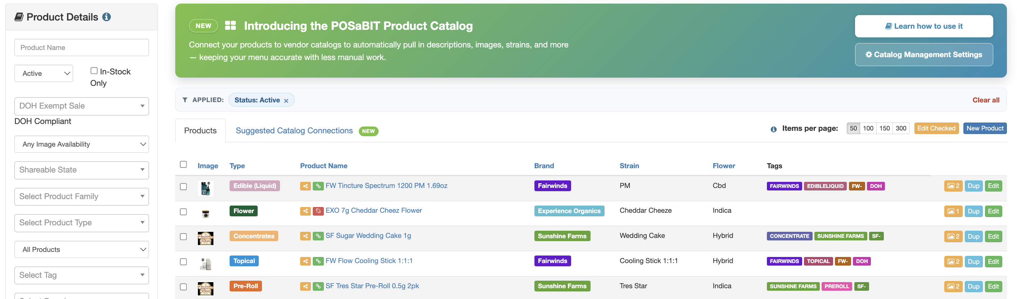Check the select-all products header checkbox
Screen dimensions: 1017x299
tap(183, 165)
